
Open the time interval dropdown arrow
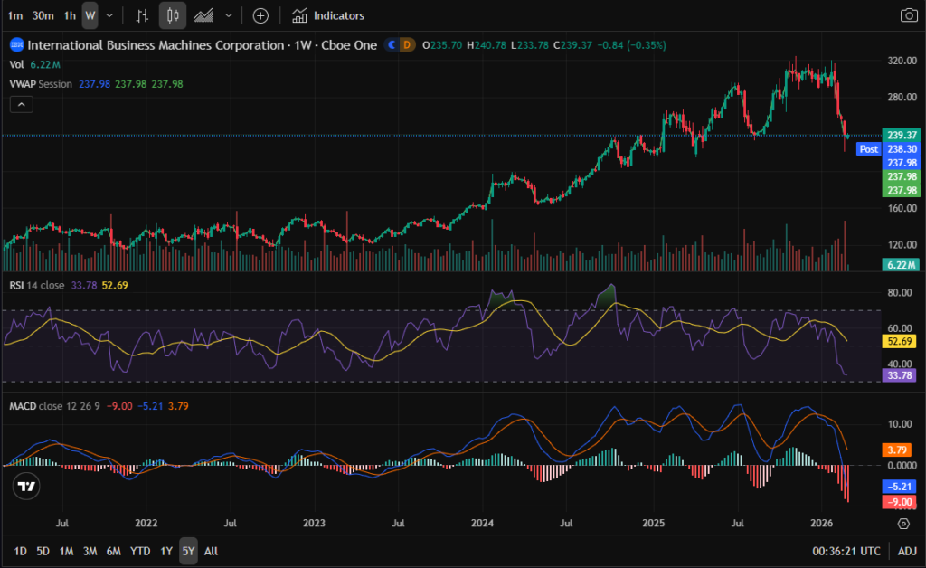[109, 15]
